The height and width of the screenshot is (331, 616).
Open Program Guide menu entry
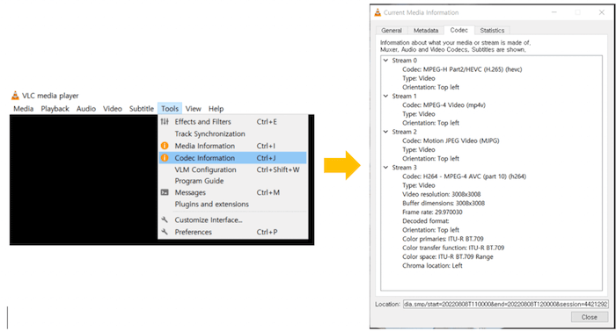[x=232, y=181]
